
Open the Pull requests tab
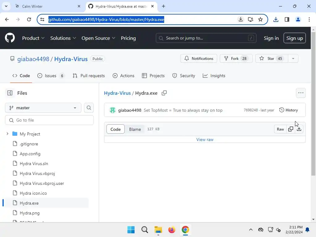click(89, 76)
